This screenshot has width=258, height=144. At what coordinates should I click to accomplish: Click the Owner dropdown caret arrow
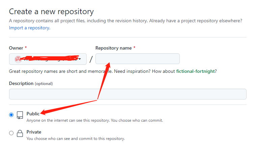[80, 59]
